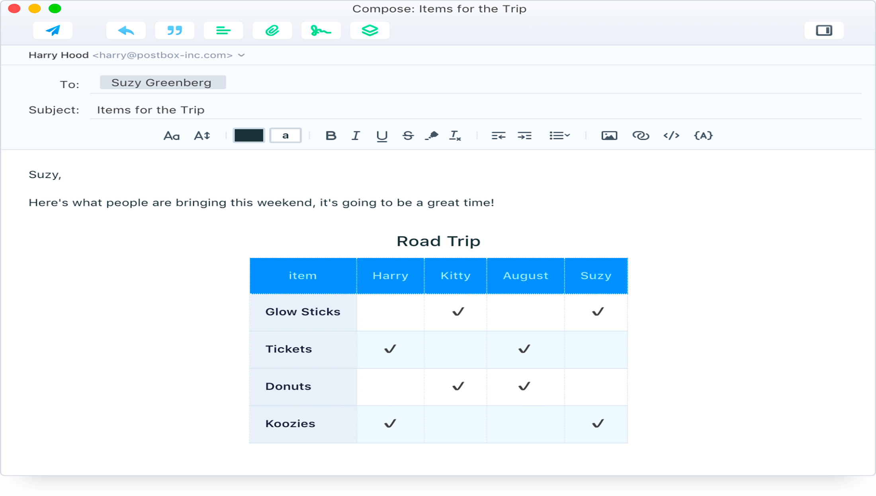Open the Templates stacked-layers icon
This screenshot has height=496, width=876.
click(x=370, y=31)
